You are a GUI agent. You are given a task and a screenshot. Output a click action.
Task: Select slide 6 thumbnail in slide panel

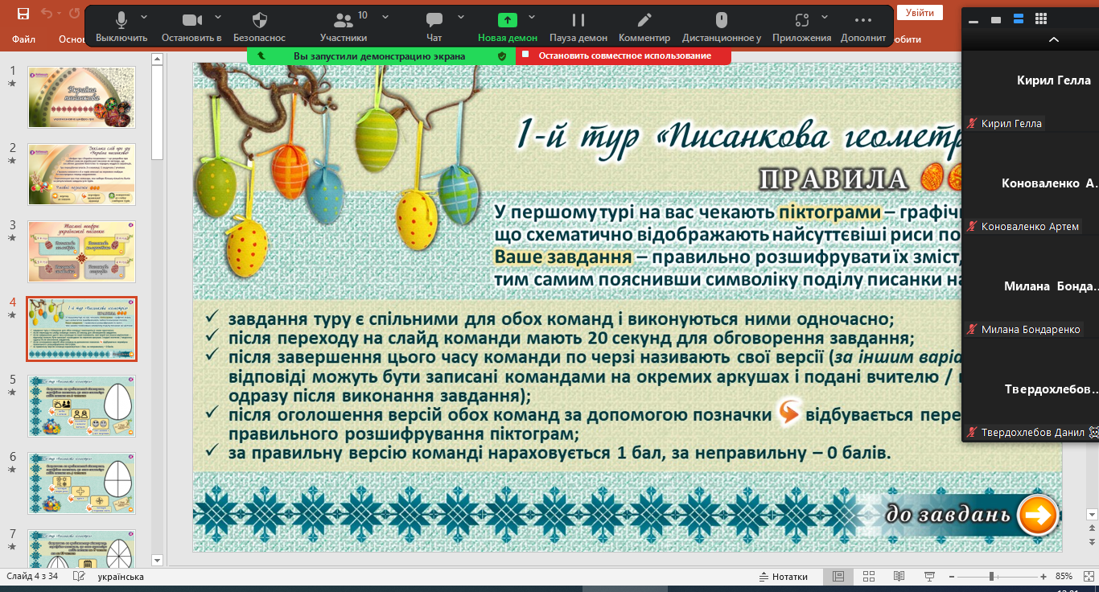[82, 483]
